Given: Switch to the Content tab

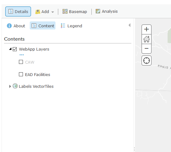Looking at the screenshot, I should 43,26.
